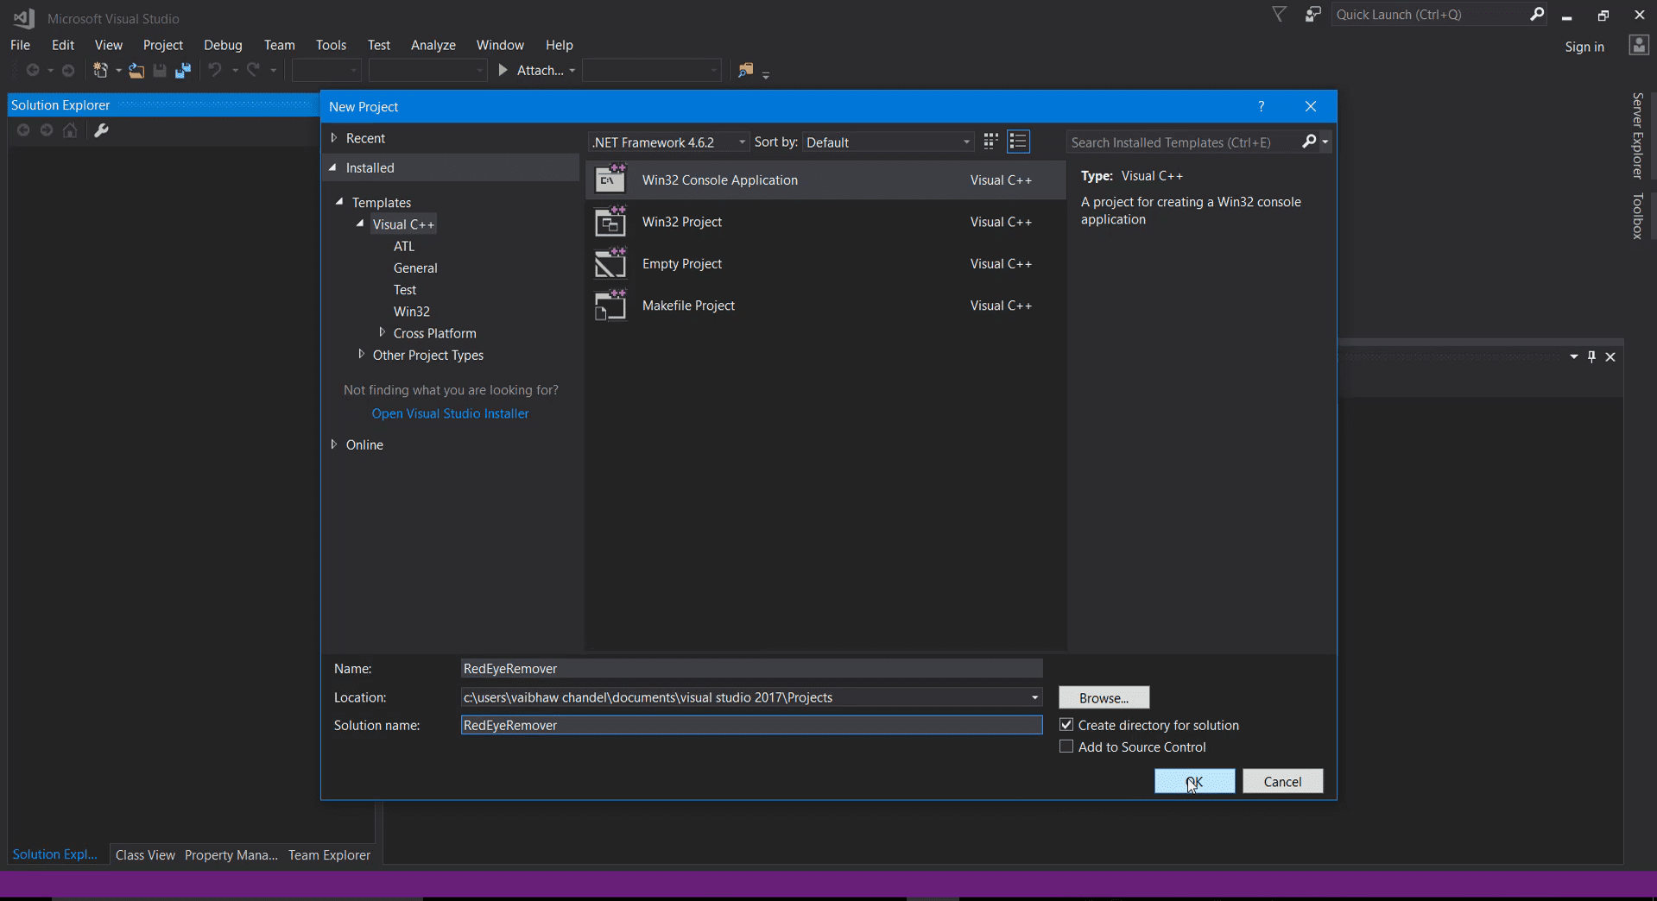Viewport: 1657px width, 901px height.
Task: Switch to the Team Explorer tab
Action: coord(329,855)
